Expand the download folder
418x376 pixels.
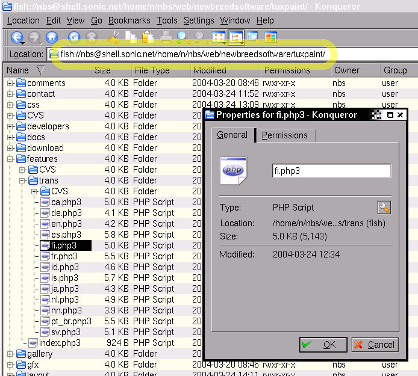[x=10, y=148]
